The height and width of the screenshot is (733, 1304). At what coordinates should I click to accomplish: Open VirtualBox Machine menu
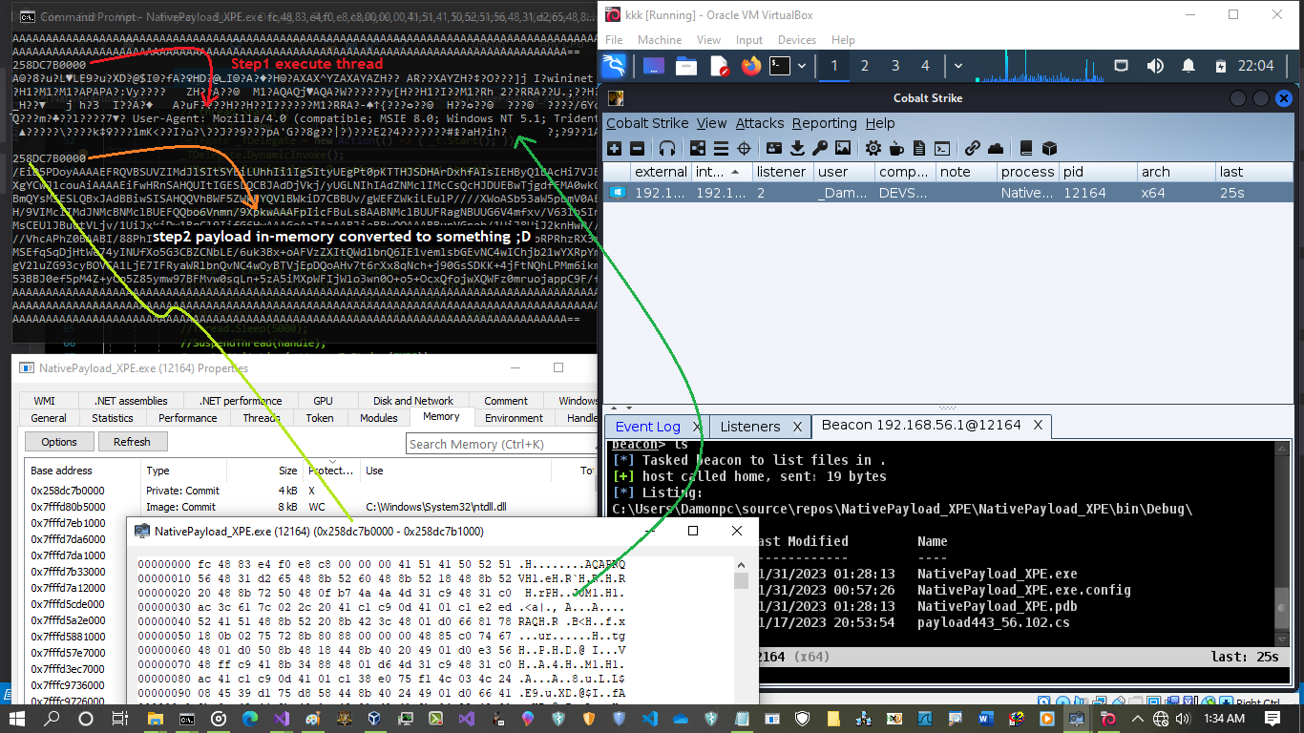pos(660,40)
